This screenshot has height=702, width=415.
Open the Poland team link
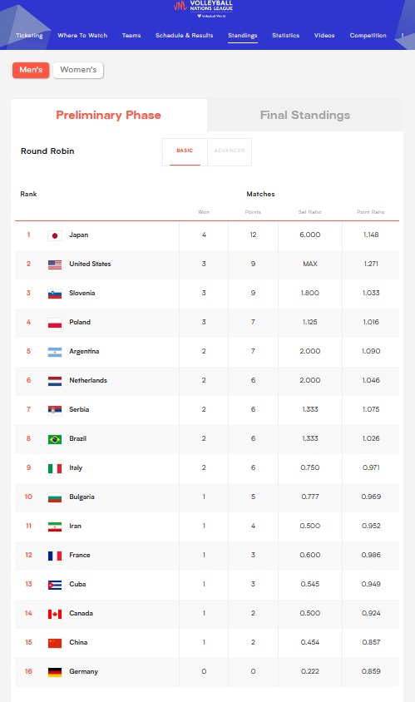(80, 322)
